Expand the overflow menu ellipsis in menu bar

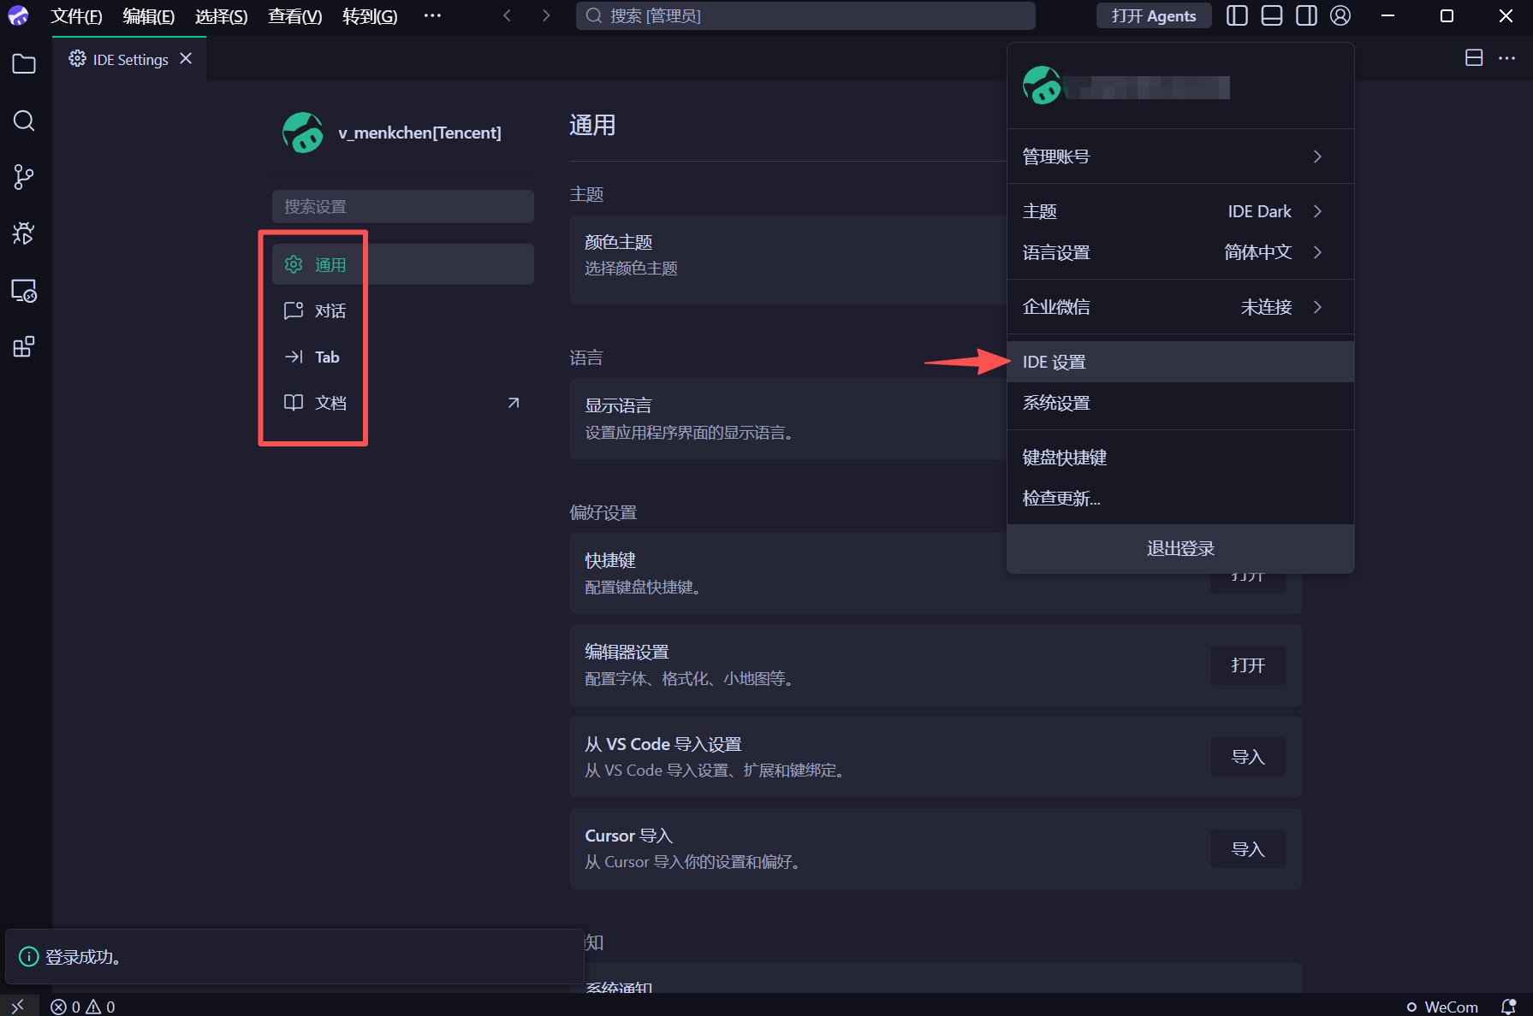click(x=432, y=15)
